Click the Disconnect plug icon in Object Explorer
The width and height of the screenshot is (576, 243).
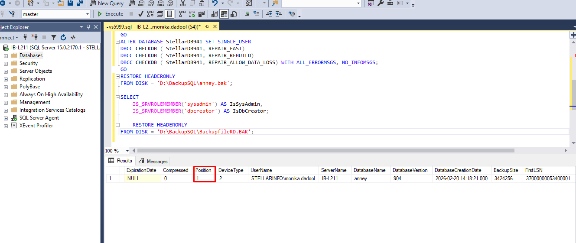(35, 38)
